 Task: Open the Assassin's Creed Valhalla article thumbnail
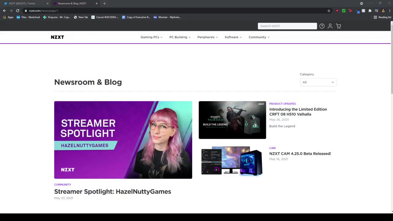tap(232, 120)
